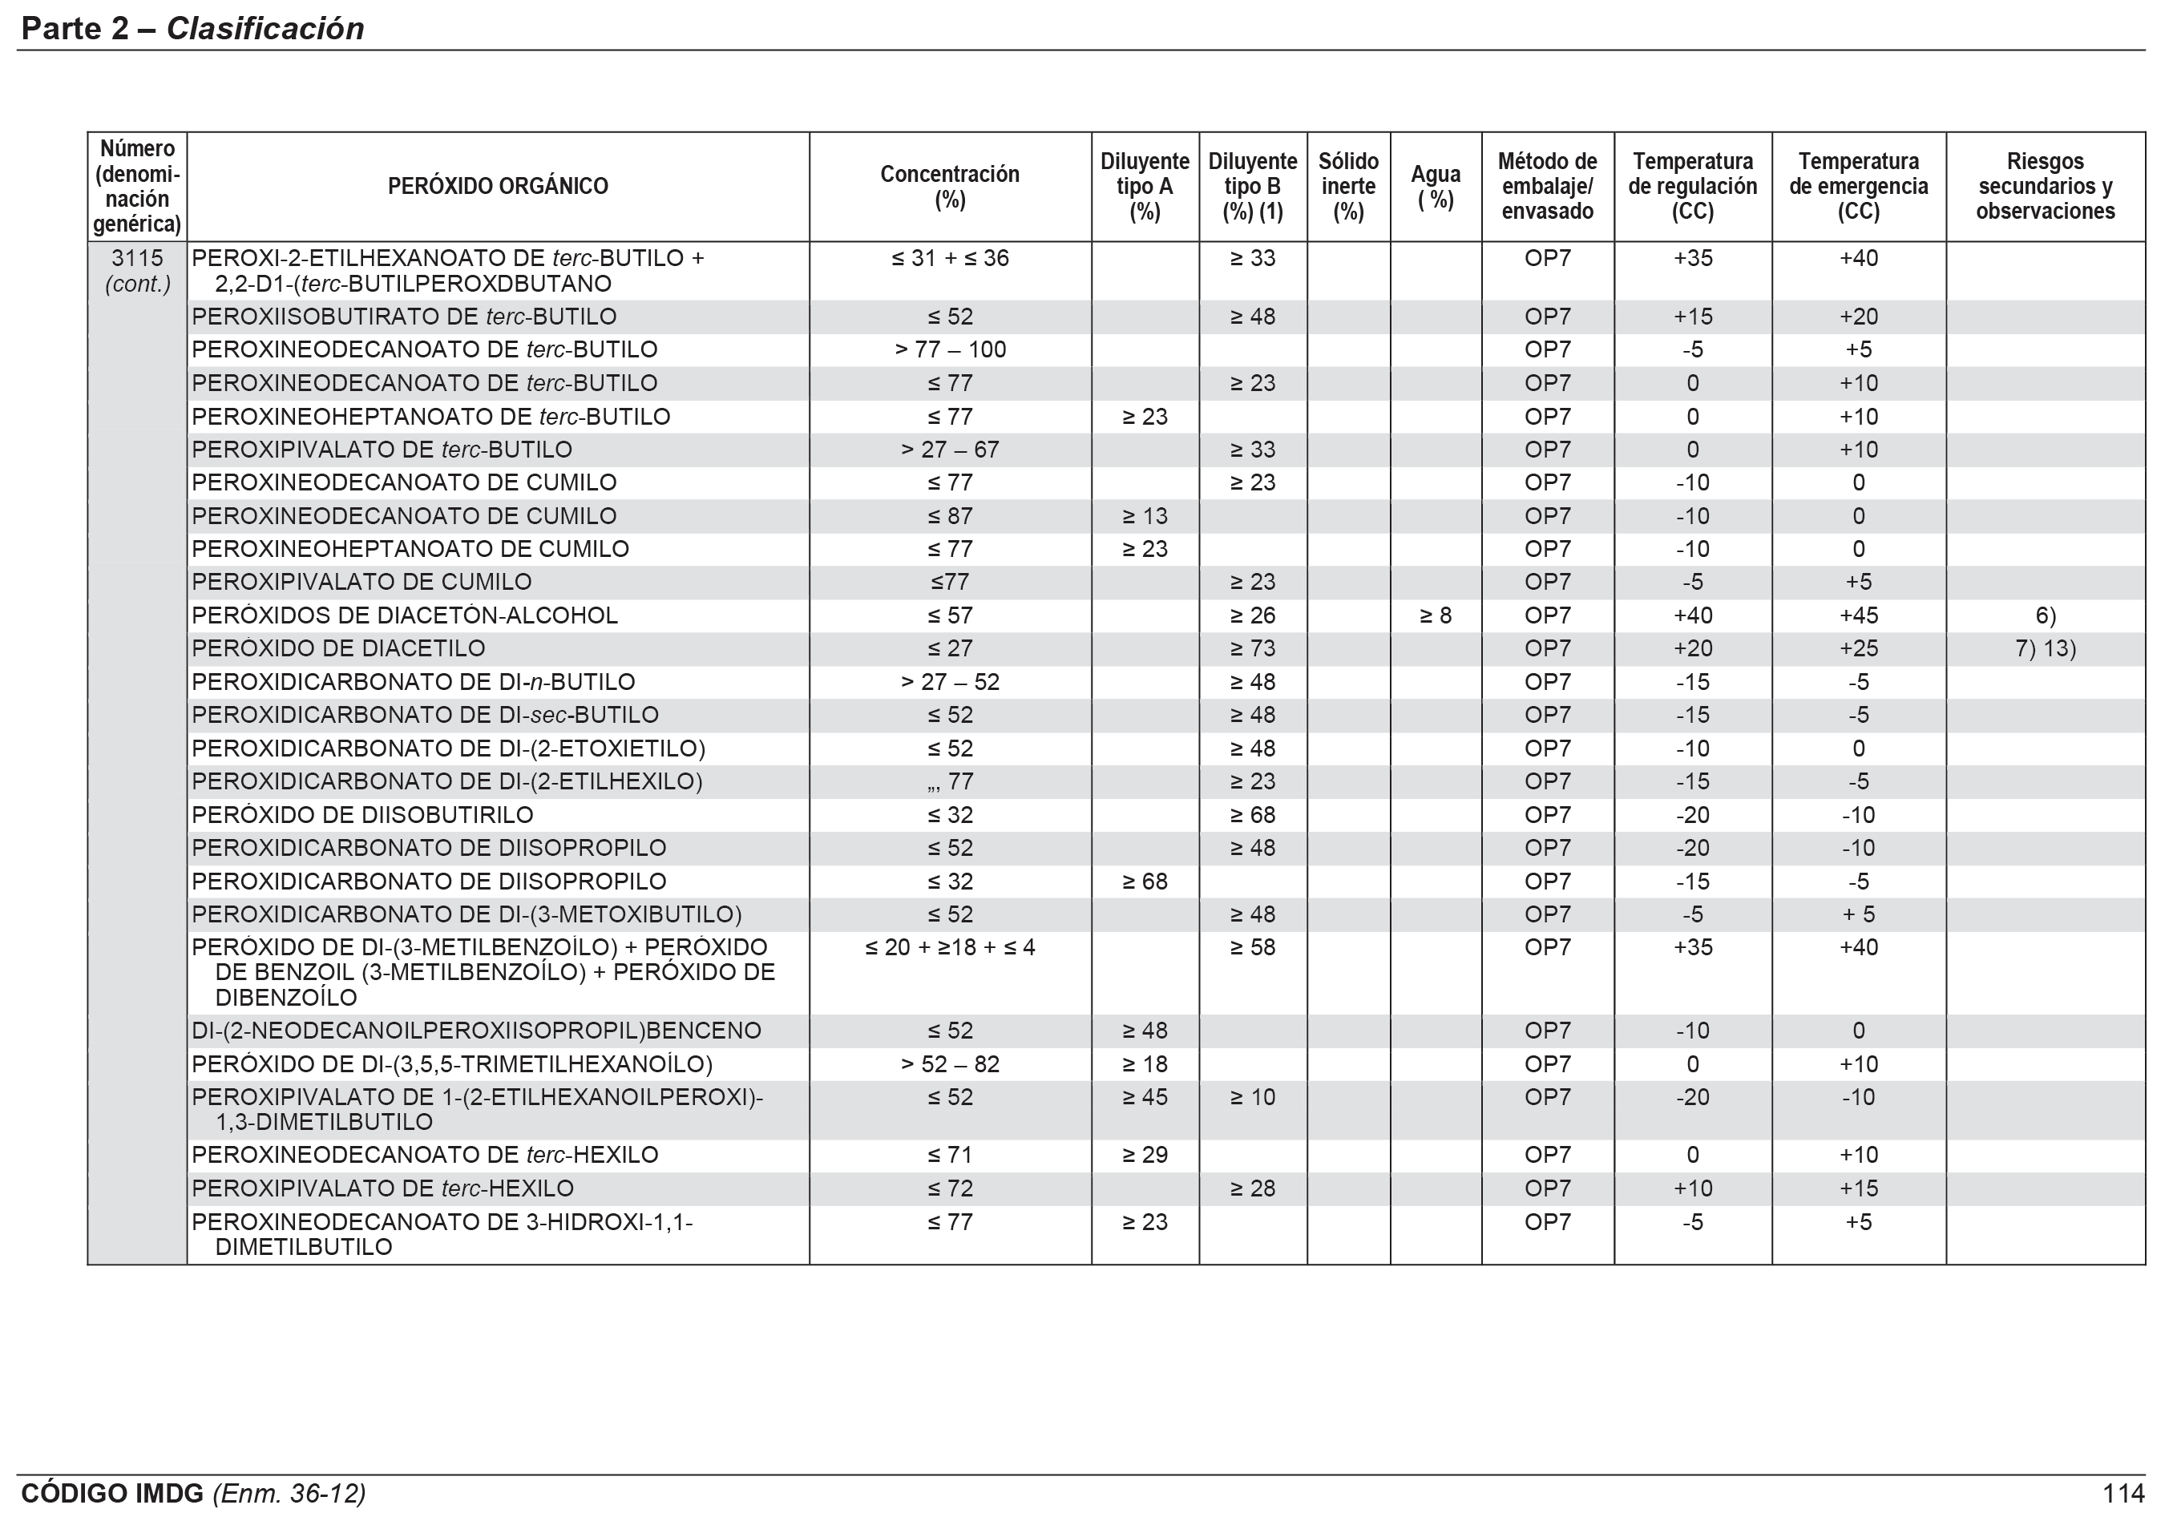Click concentration '> 27 – 67'

(x=950, y=450)
